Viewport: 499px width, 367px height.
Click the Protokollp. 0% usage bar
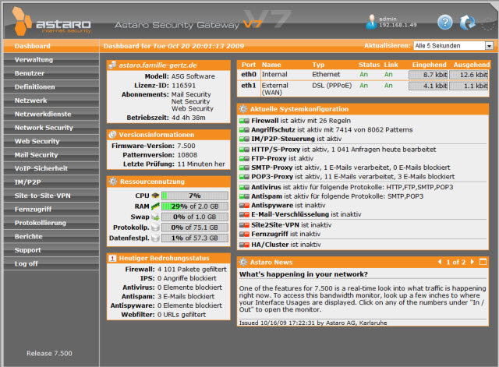(x=195, y=228)
